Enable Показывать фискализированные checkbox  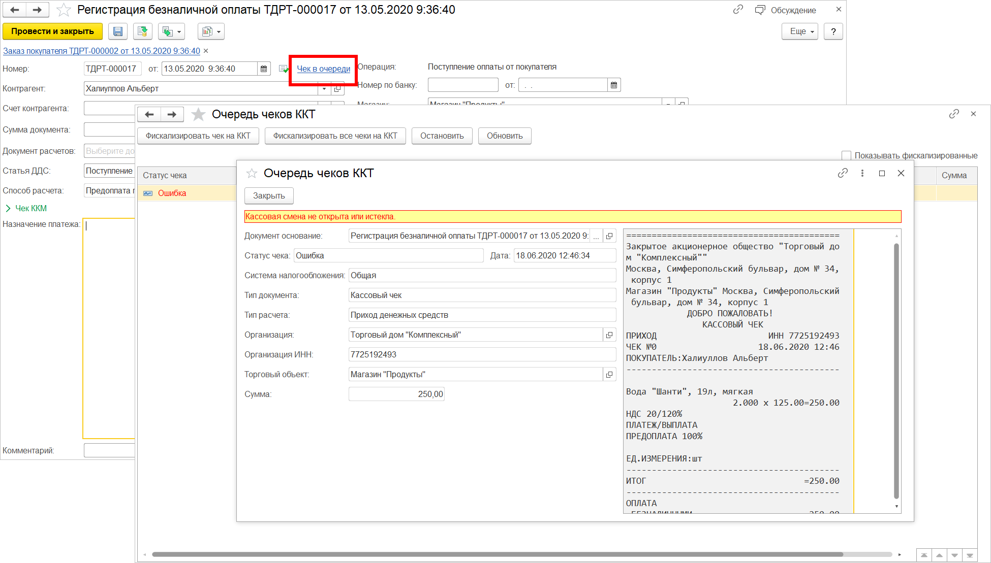[846, 155]
